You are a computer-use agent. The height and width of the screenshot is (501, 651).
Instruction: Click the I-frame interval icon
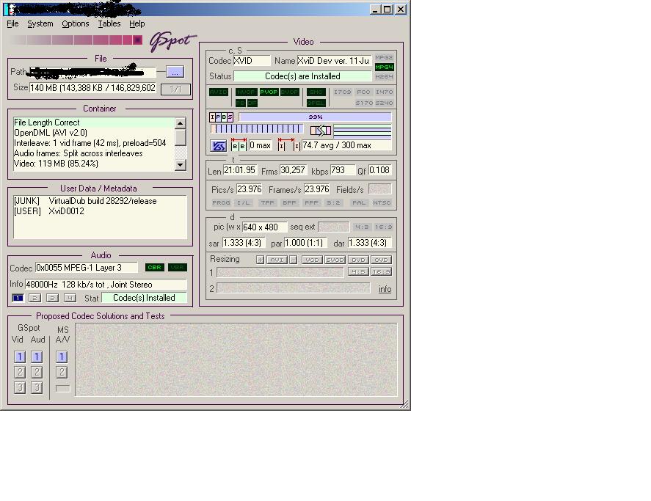coord(288,144)
